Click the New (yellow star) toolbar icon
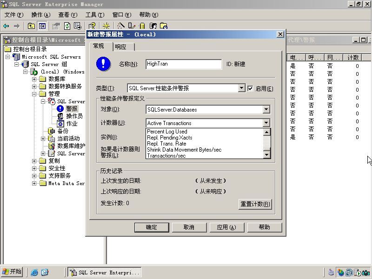This screenshot has width=372, height=279. coord(106,26)
